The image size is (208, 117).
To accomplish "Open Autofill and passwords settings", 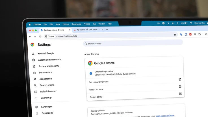I will (x=50, y=60).
